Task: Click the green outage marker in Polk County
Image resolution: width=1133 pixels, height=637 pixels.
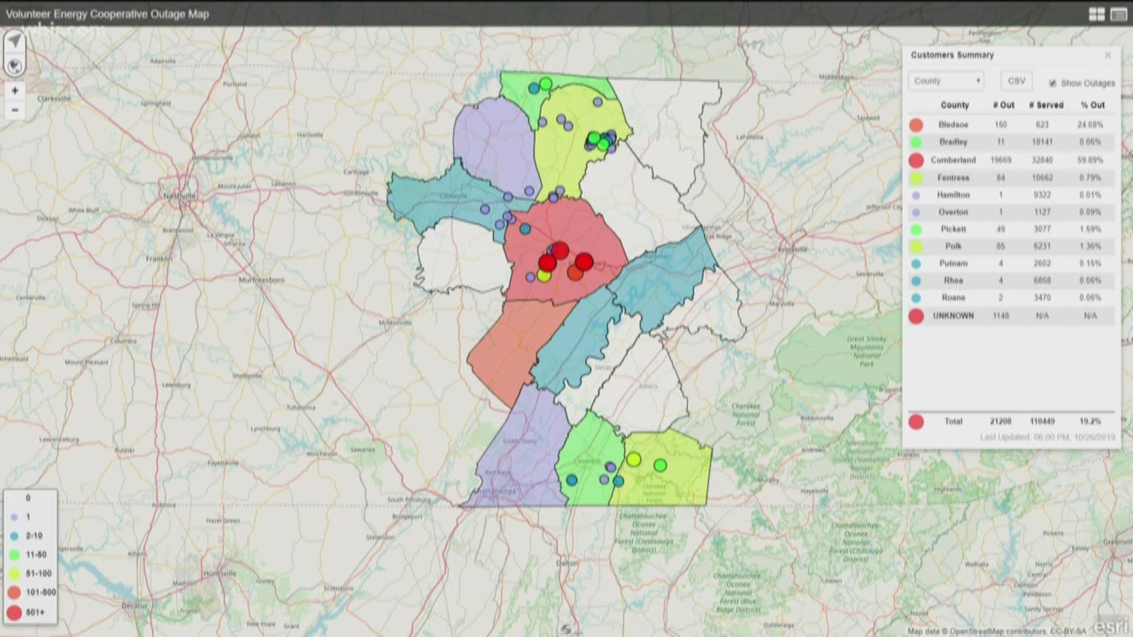Action: coord(660,465)
